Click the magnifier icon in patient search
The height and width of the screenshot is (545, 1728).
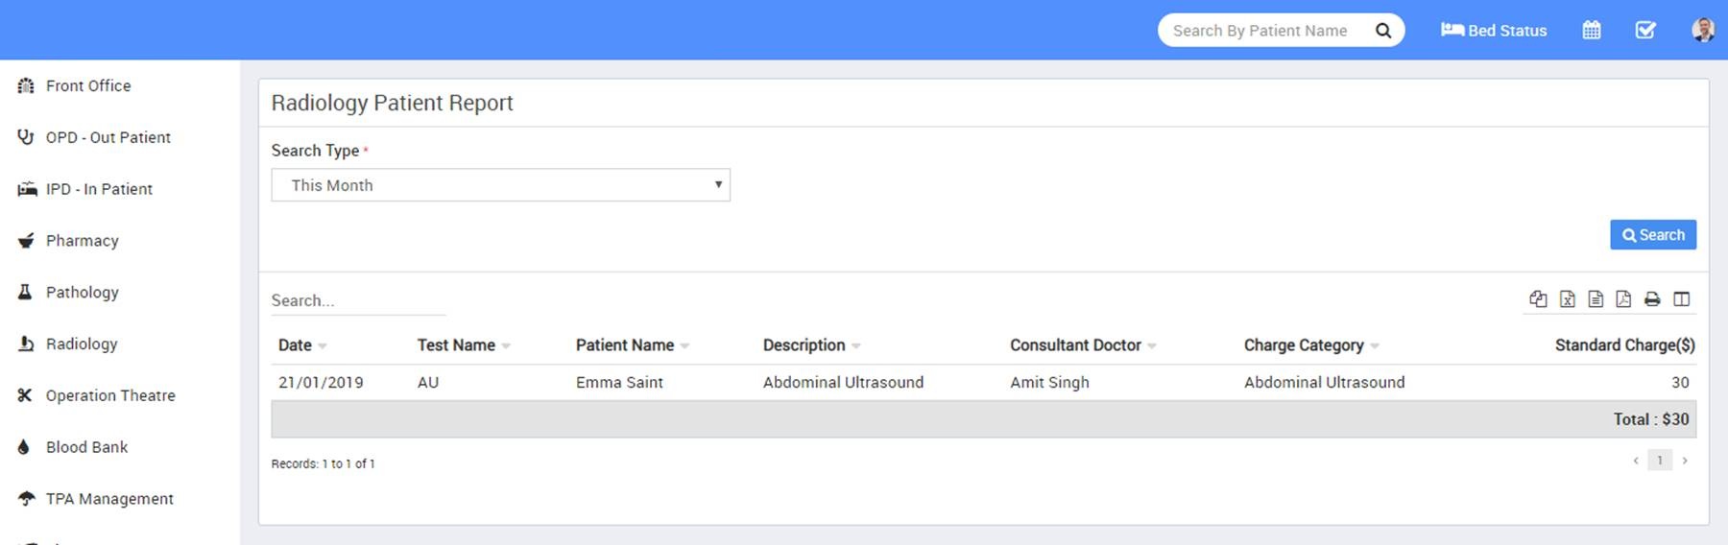pyautogui.click(x=1383, y=31)
